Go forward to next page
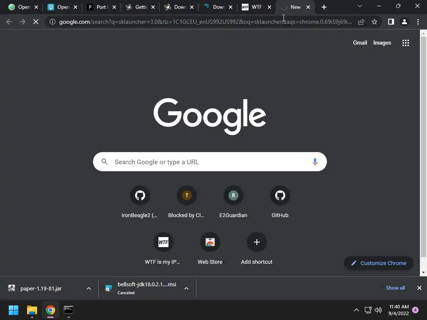Screen dimensions: 427x320 23,22
